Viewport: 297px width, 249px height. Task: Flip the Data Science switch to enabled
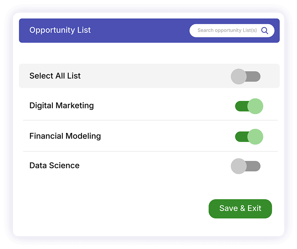click(245, 166)
